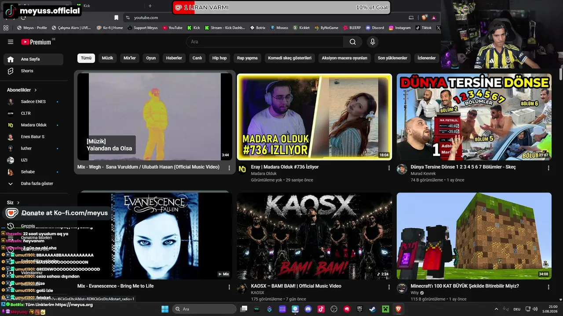Open the YouTube hamburger guide menu
The width and height of the screenshot is (563, 316).
point(11,42)
